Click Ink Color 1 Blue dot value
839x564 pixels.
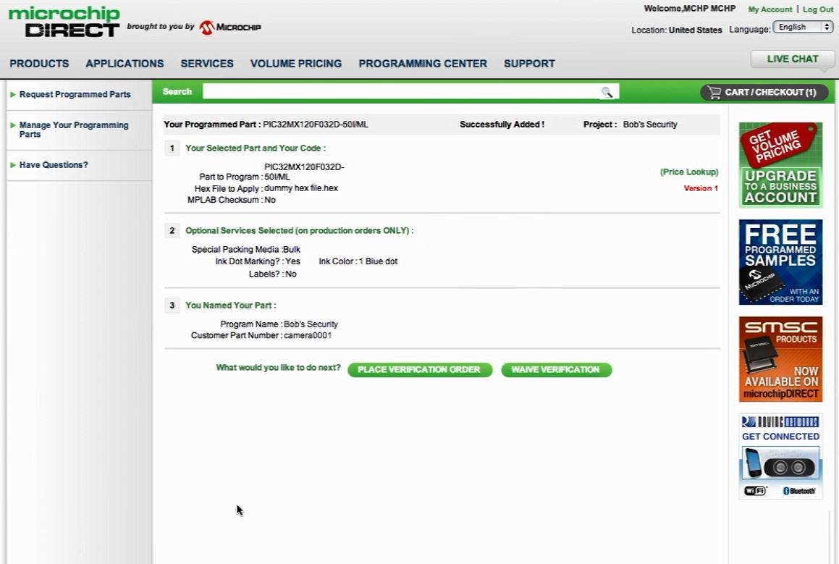pyautogui.click(x=378, y=261)
